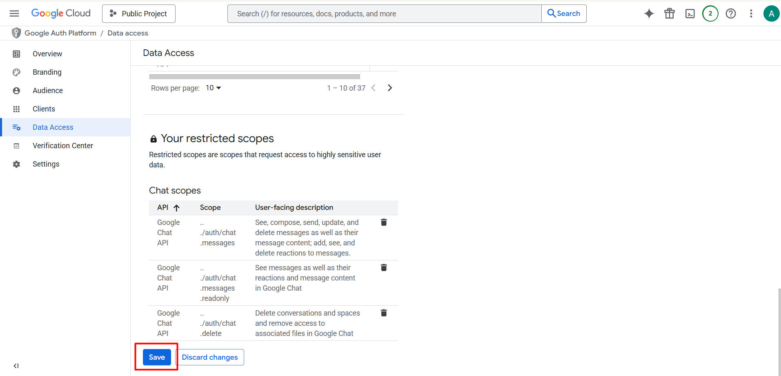The width and height of the screenshot is (781, 376).
Task: Open the Gemini AI assistant sparkle icon
Action: [649, 13]
